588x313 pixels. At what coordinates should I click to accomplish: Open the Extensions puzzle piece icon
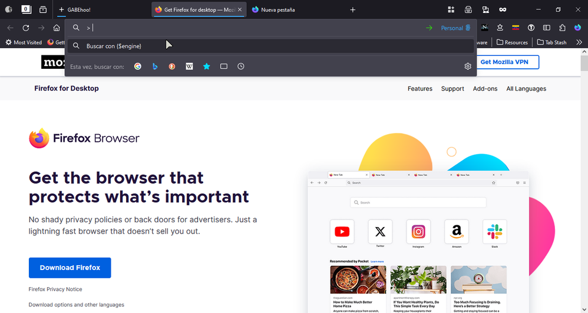pos(562,27)
